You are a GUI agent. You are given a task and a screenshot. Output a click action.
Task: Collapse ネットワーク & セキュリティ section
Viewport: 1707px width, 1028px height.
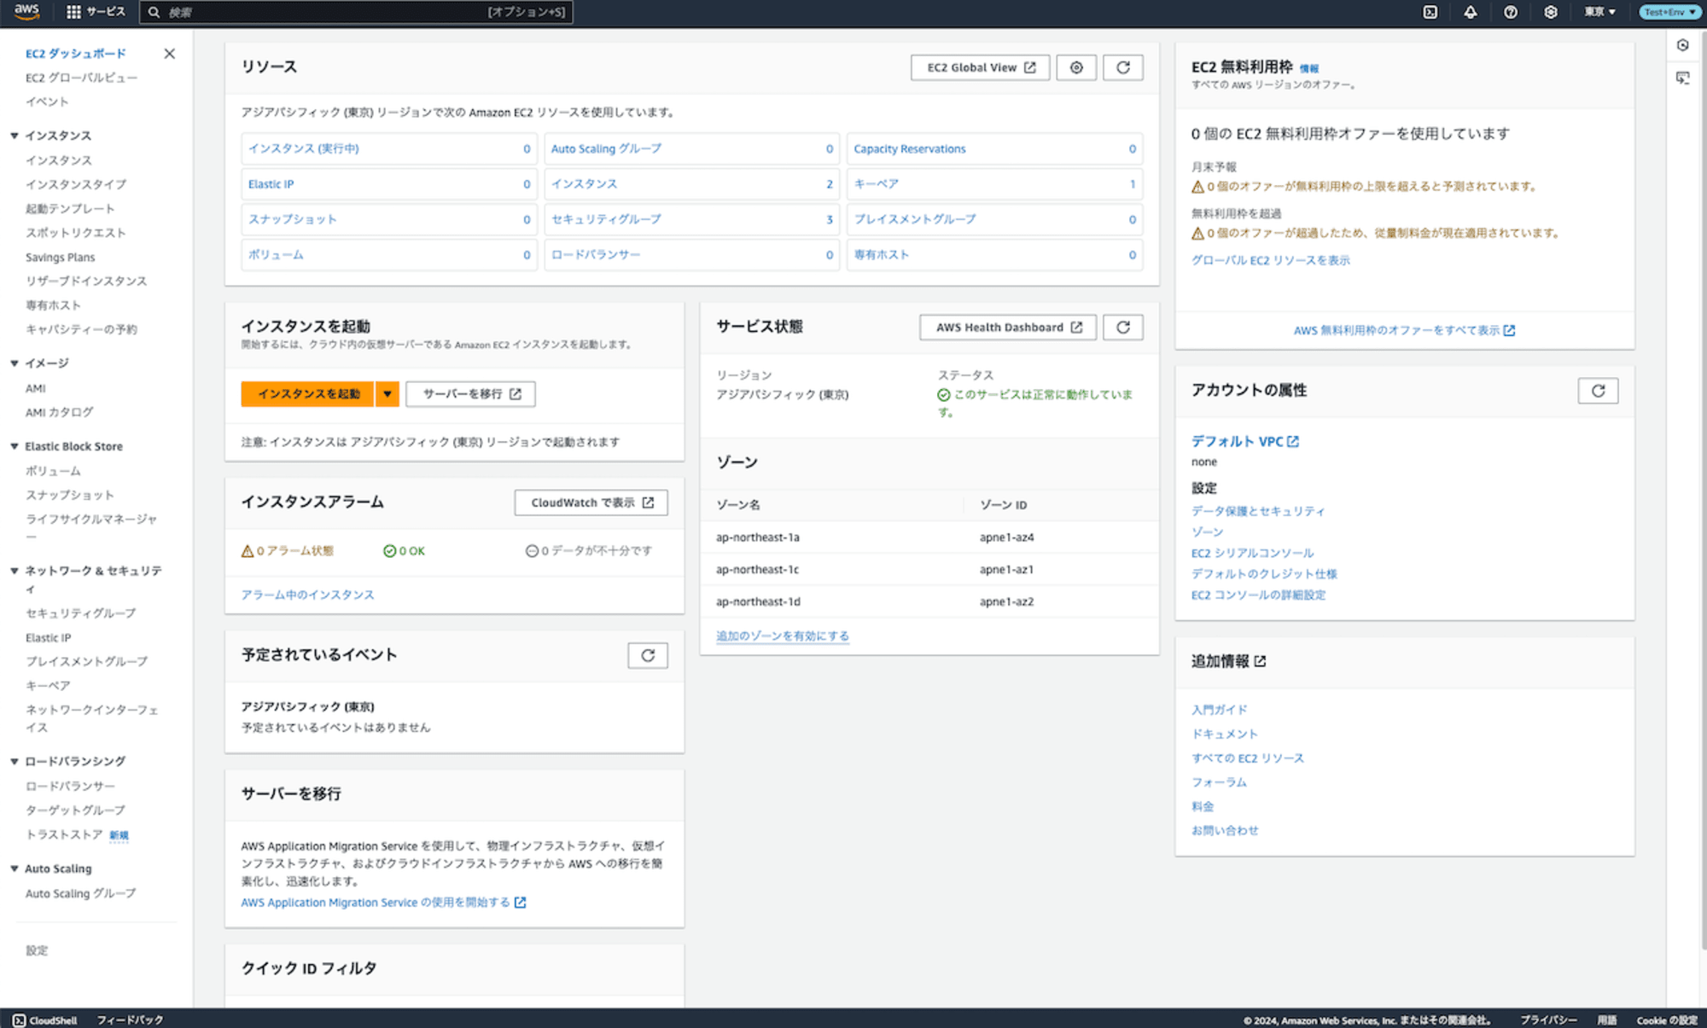(x=15, y=571)
